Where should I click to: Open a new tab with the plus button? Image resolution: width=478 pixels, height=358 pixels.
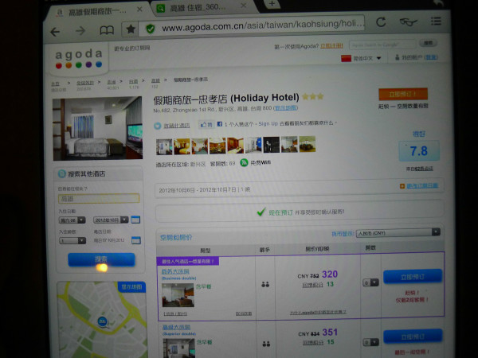click(272, 4)
